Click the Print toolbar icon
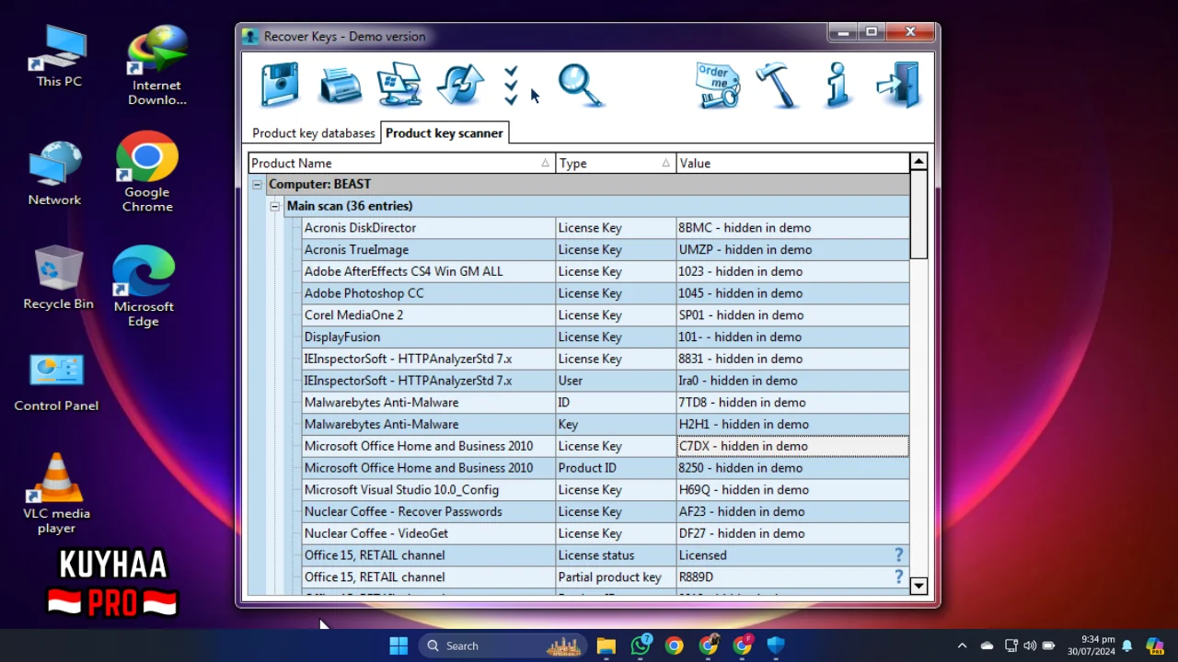The width and height of the screenshot is (1178, 662). coord(340,86)
